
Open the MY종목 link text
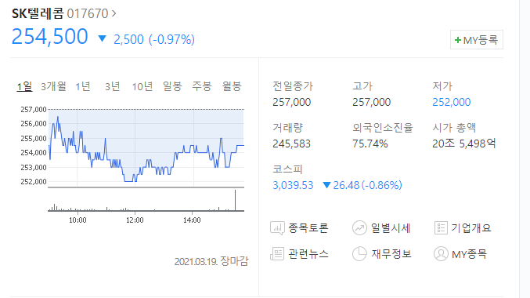pos(469,253)
